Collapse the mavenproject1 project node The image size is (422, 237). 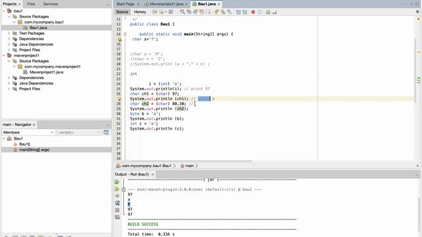point(4,55)
